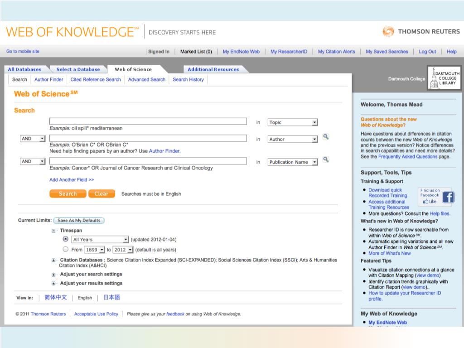Switch to the Select a Database tab

pyautogui.click(x=78, y=69)
